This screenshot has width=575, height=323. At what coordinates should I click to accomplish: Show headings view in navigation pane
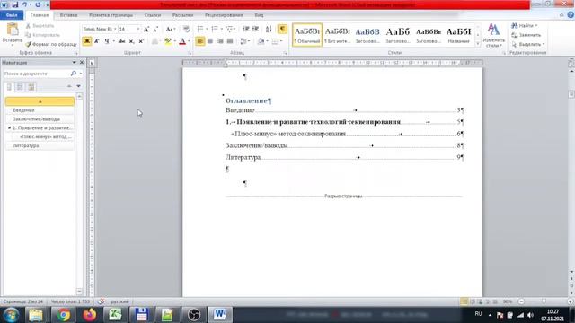click(9, 87)
